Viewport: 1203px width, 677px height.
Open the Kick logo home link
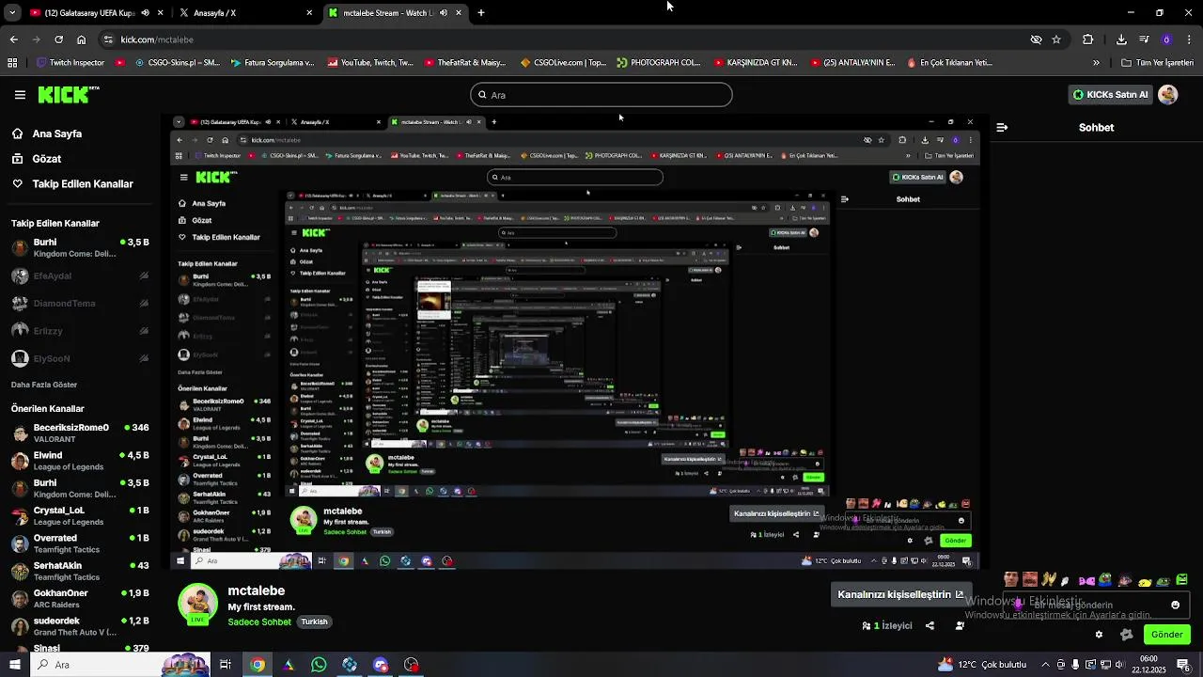coord(68,94)
